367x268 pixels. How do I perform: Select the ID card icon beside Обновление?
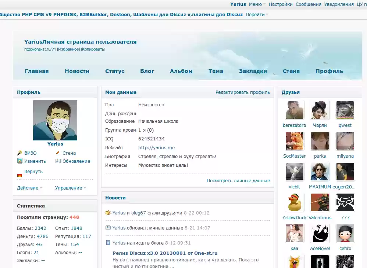[x=58, y=161]
